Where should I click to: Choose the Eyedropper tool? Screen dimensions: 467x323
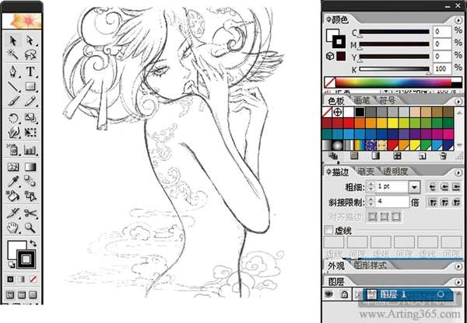[13, 181]
